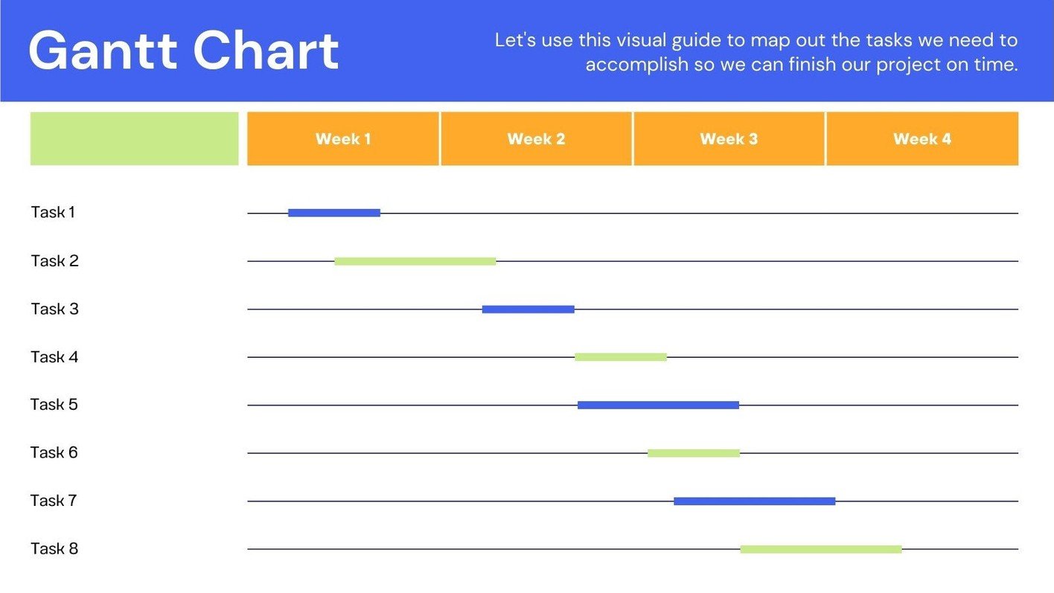Pick the green Task 6 bar
1054x593 pixels.
(x=693, y=453)
